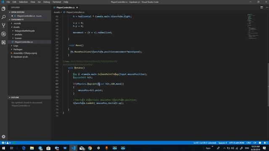Click line number 67 in the gutter

coord(57,84)
